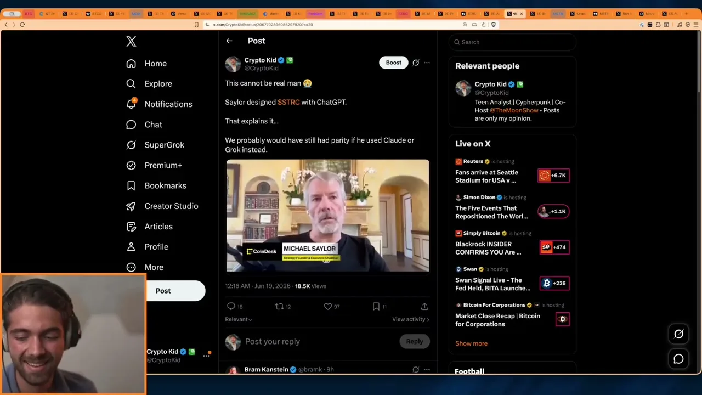The height and width of the screenshot is (395, 702).
Task: Click the browser address bar URL
Action: pyautogui.click(x=263, y=25)
